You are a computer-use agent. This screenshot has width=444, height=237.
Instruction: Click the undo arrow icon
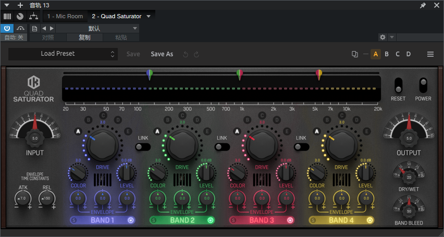pos(186,54)
